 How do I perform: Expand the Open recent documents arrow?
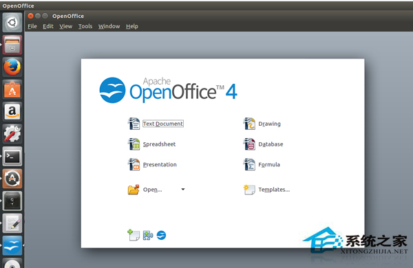pyautogui.click(x=183, y=190)
